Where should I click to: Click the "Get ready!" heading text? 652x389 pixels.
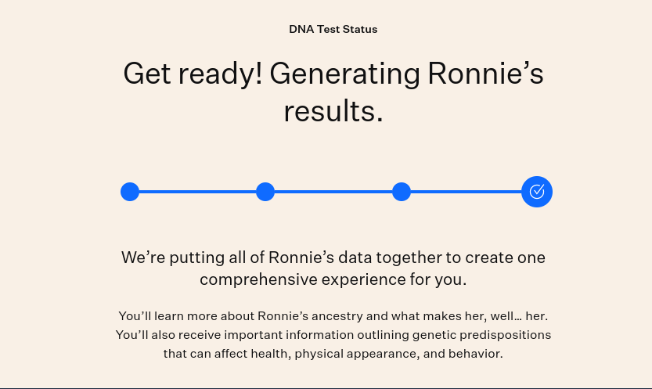pos(193,74)
